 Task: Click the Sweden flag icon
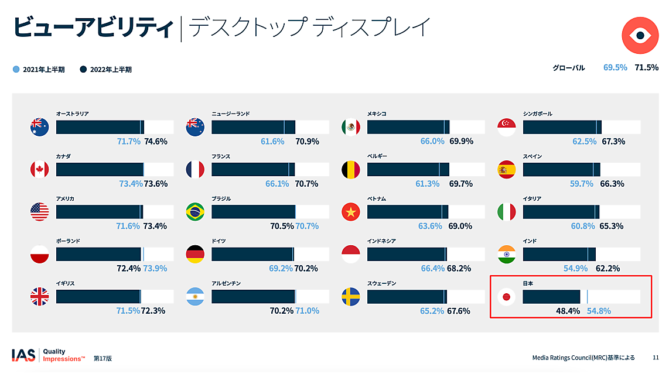pos(351,297)
